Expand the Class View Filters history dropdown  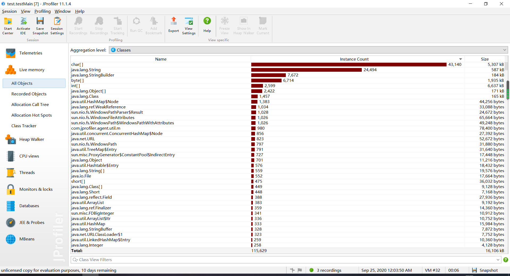498,260
